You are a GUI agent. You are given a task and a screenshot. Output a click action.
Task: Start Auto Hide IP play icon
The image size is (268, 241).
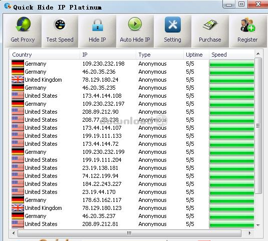(x=135, y=24)
